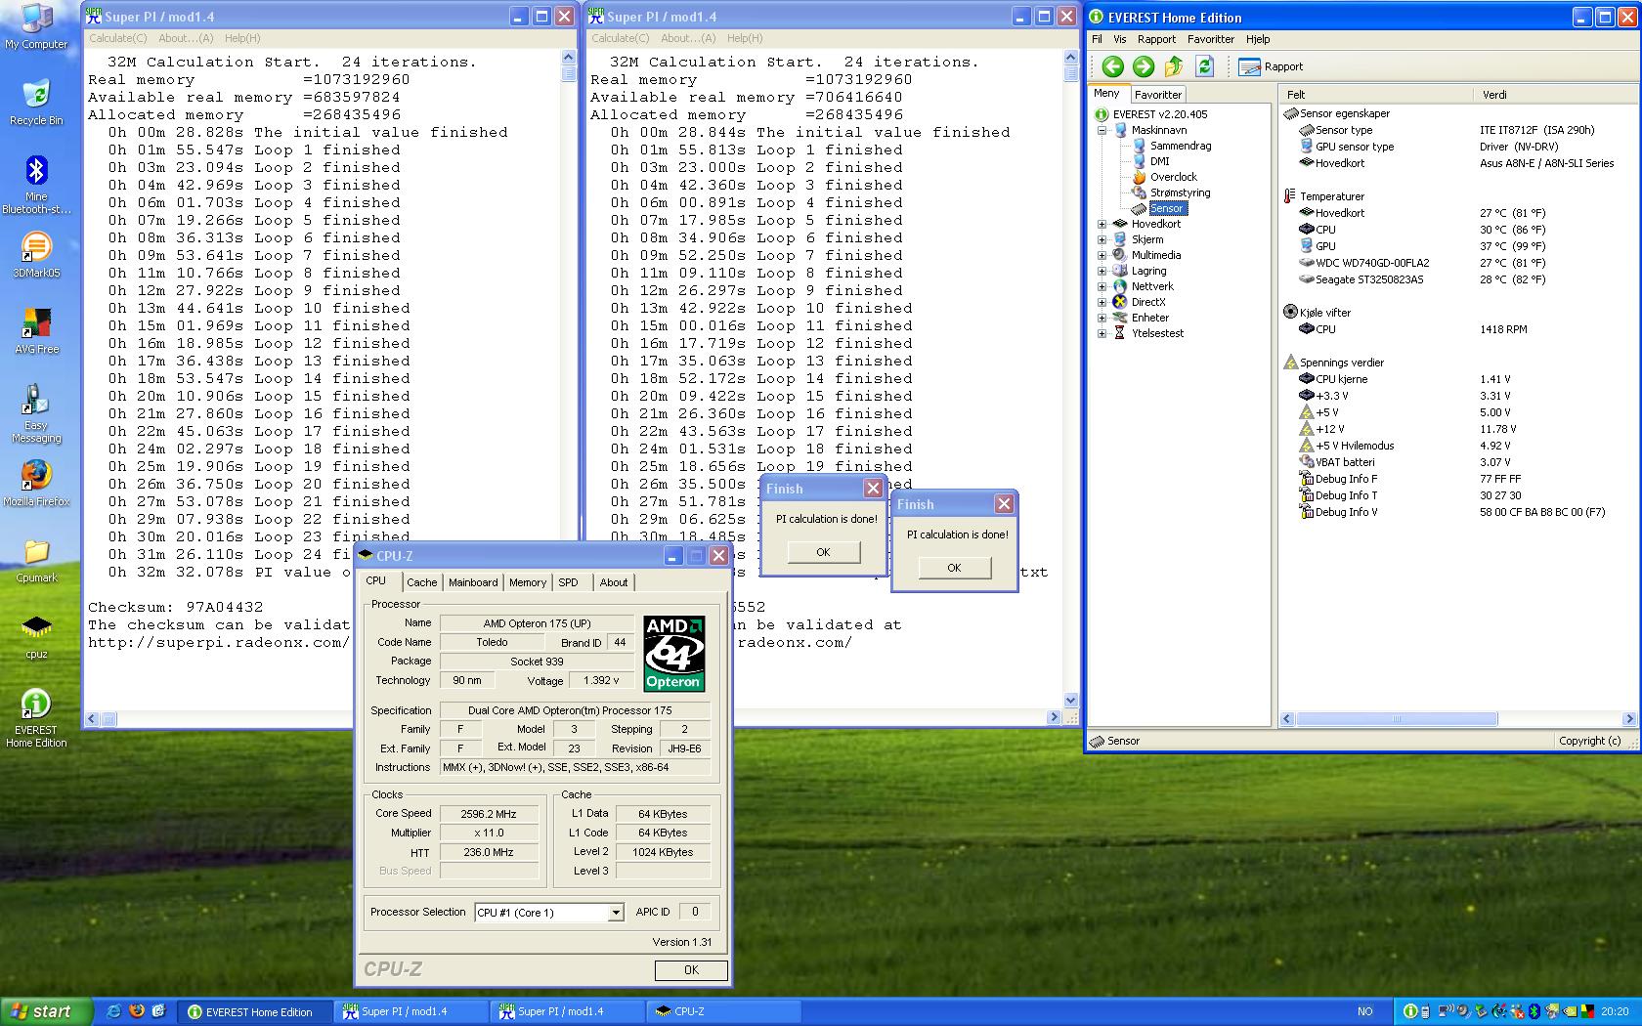Click the Felt column header in EVEREST

coord(1376,95)
